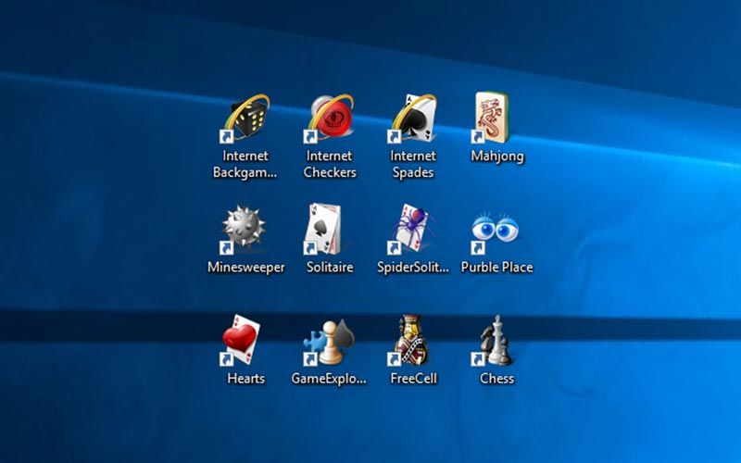Click the "Purble Place" label text

[x=497, y=268]
